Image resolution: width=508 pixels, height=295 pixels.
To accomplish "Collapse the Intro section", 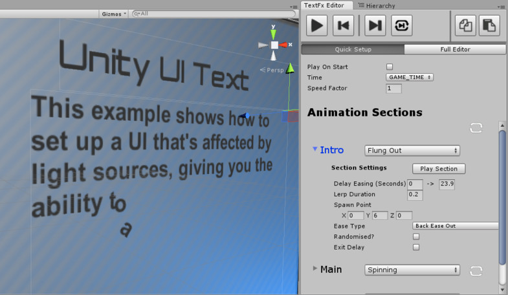I will click(315, 149).
